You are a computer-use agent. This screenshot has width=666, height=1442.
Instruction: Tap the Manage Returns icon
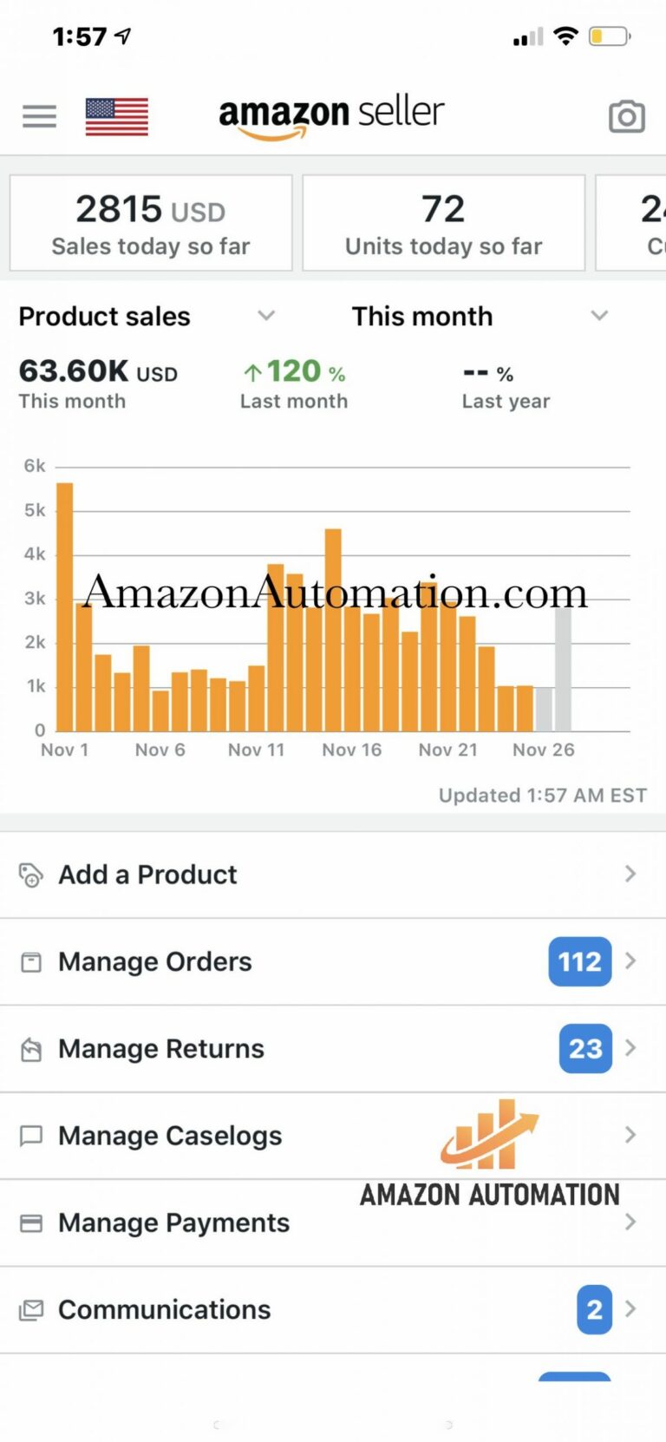point(31,1049)
